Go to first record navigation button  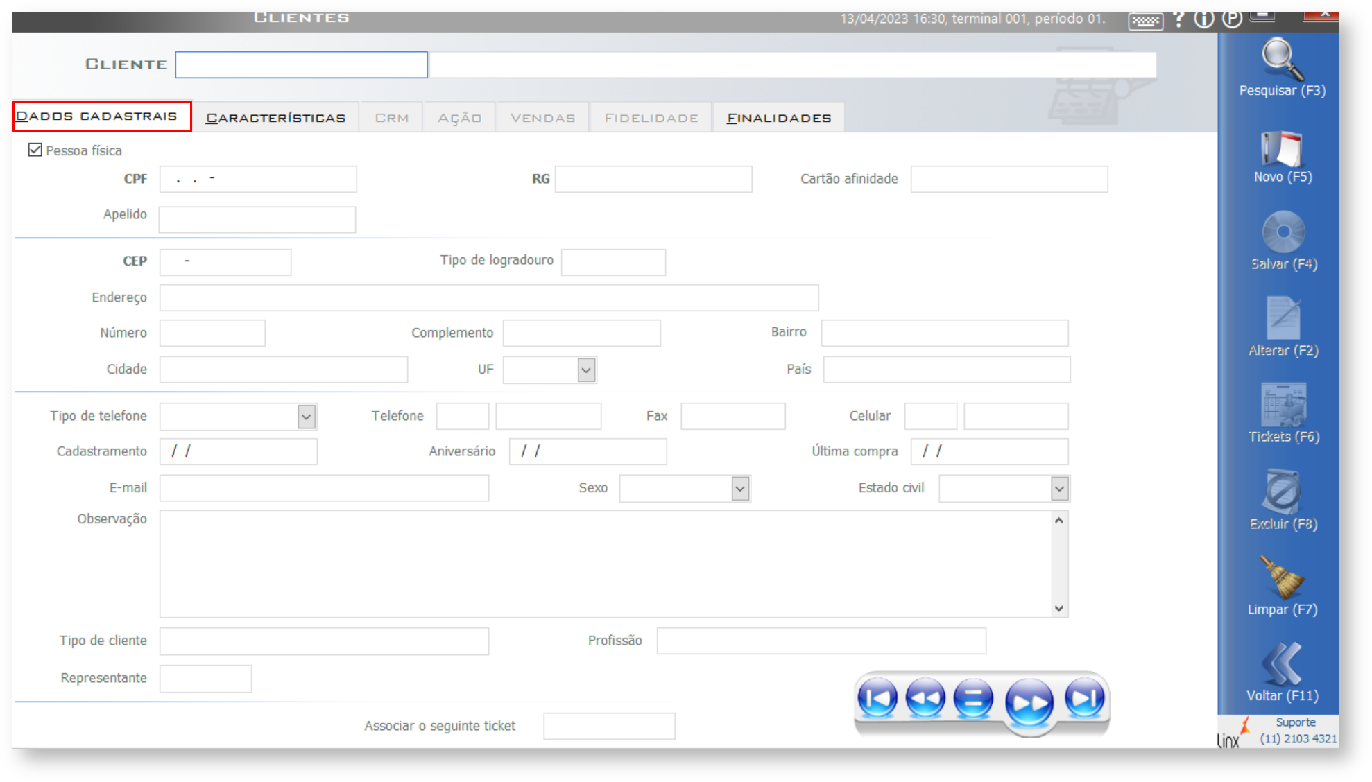tap(877, 698)
